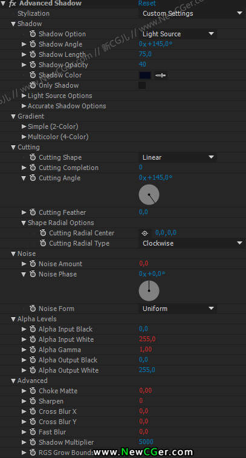Toggle stopwatch for Shadow Multiplier
246x458 pixels.
point(33,442)
